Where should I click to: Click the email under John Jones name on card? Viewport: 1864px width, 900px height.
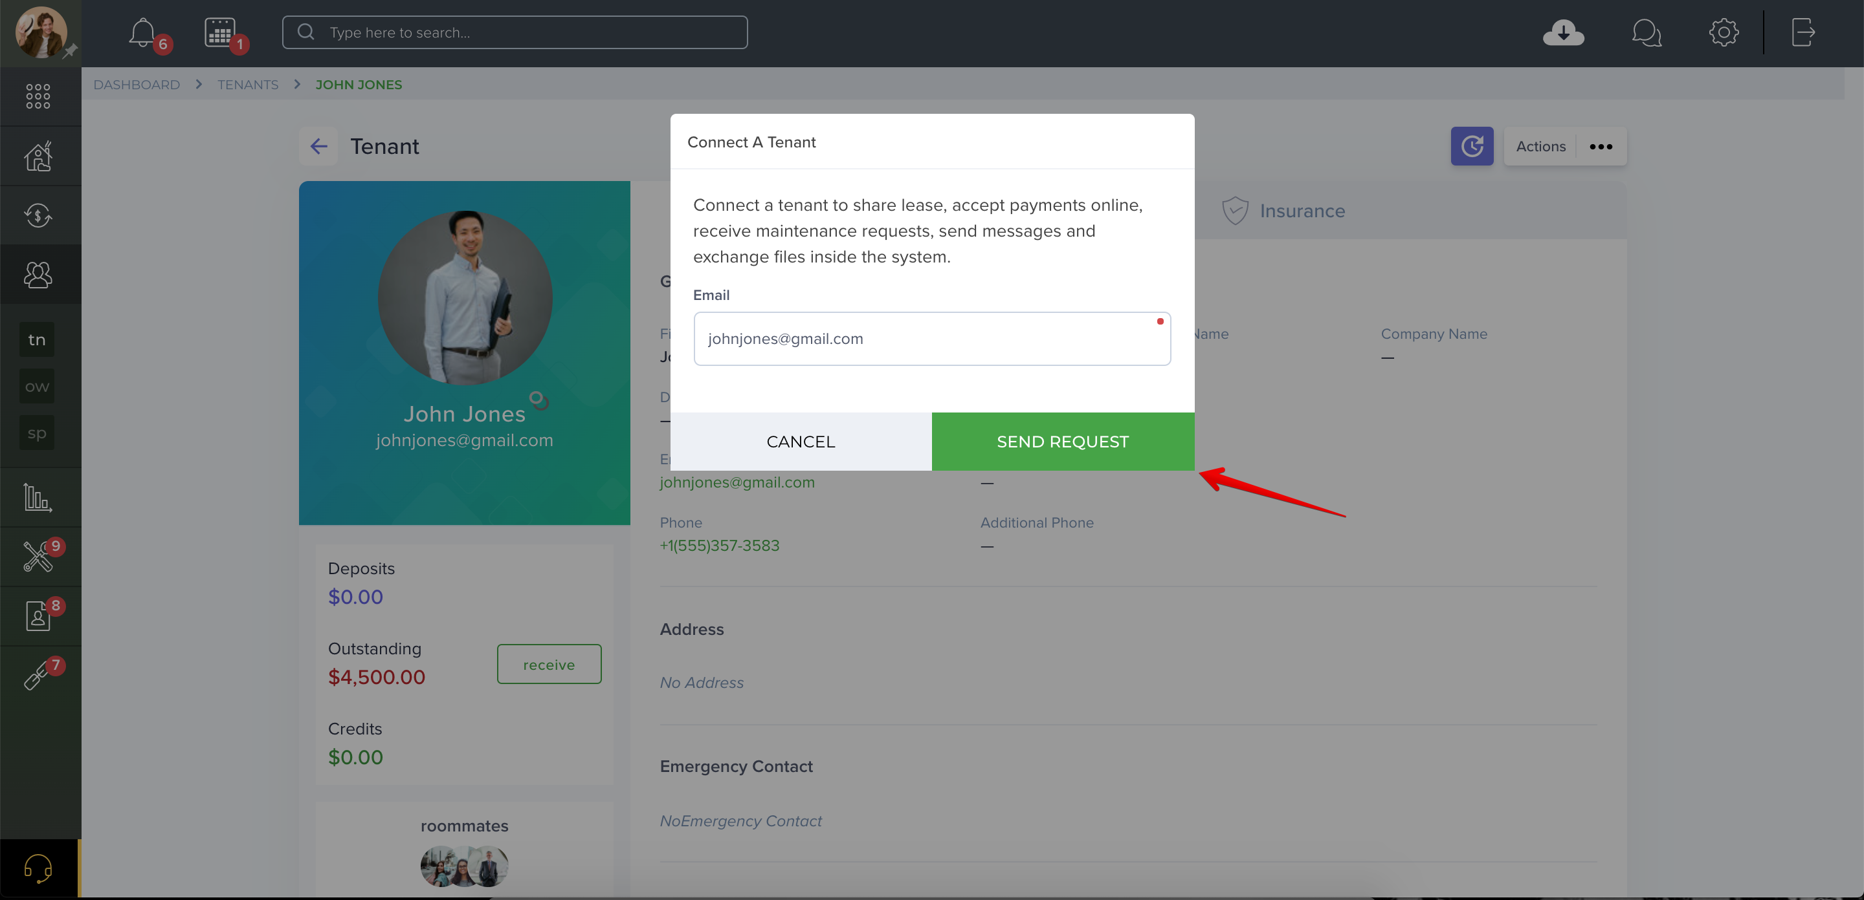pyautogui.click(x=465, y=440)
